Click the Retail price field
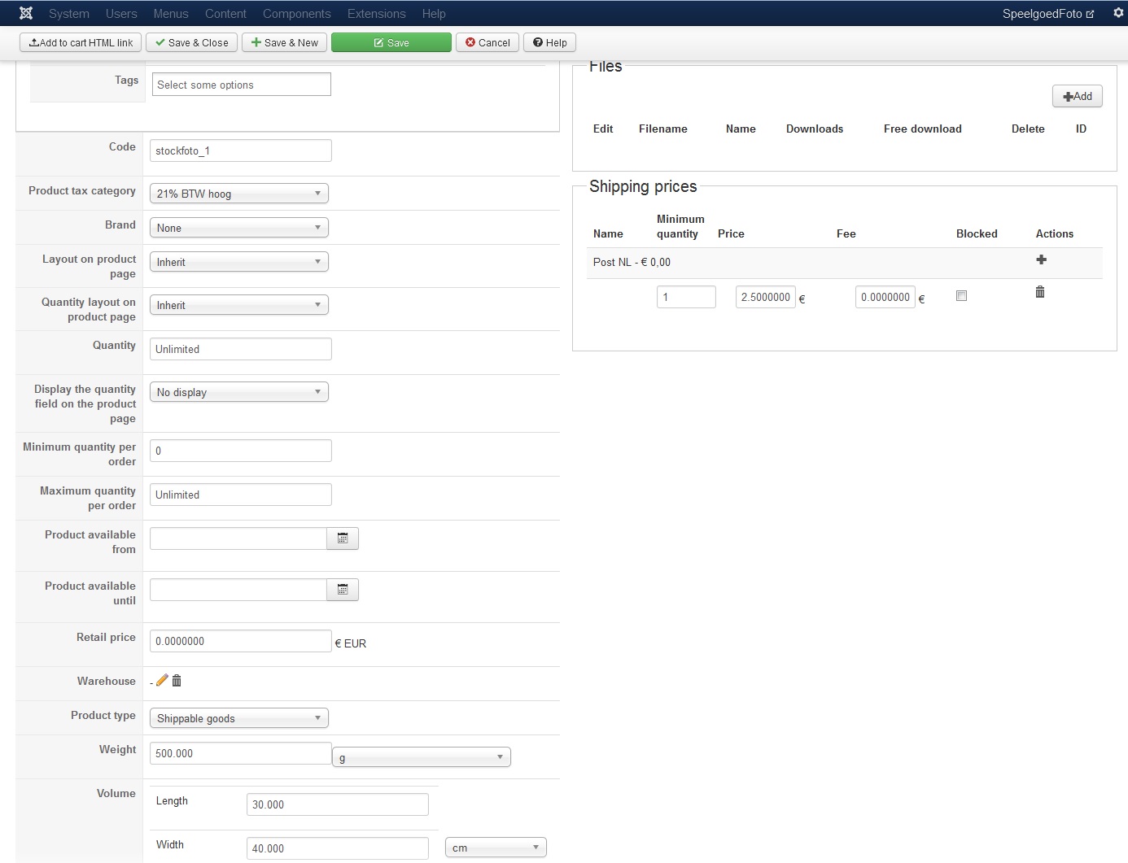This screenshot has width=1128, height=863. tap(241, 641)
